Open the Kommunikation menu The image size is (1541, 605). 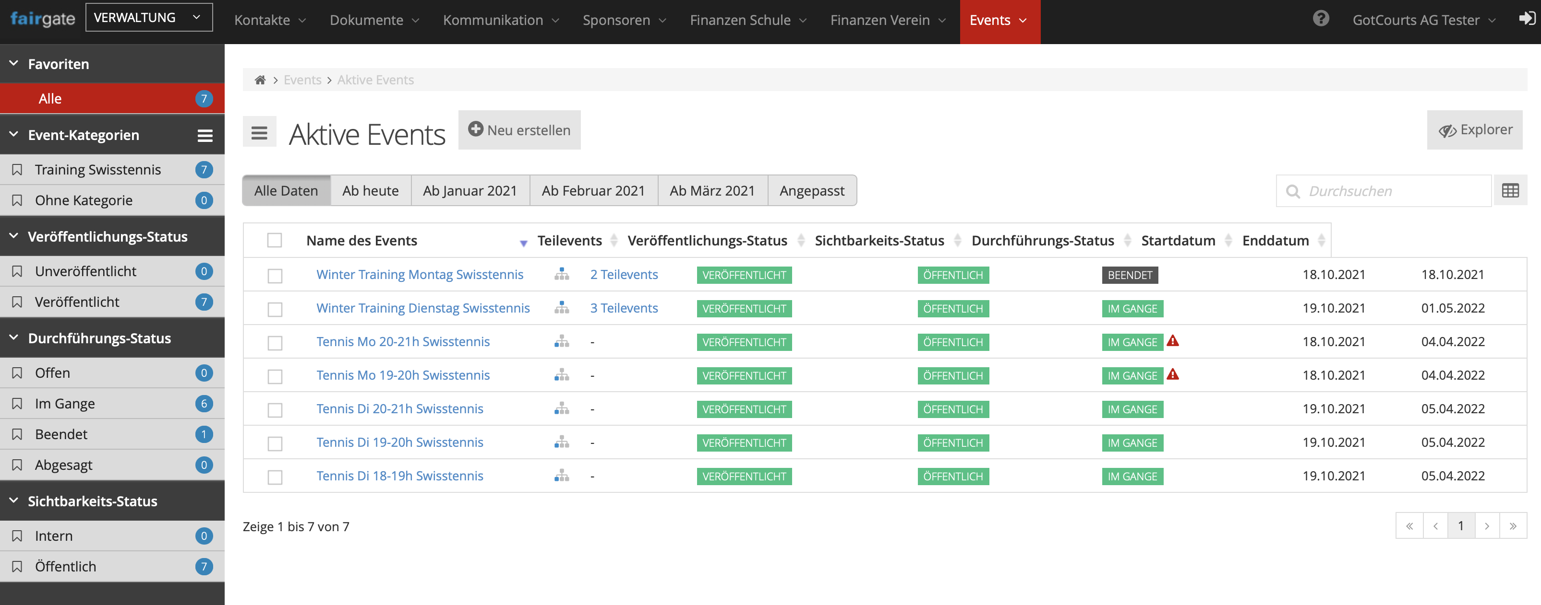tap(501, 20)
